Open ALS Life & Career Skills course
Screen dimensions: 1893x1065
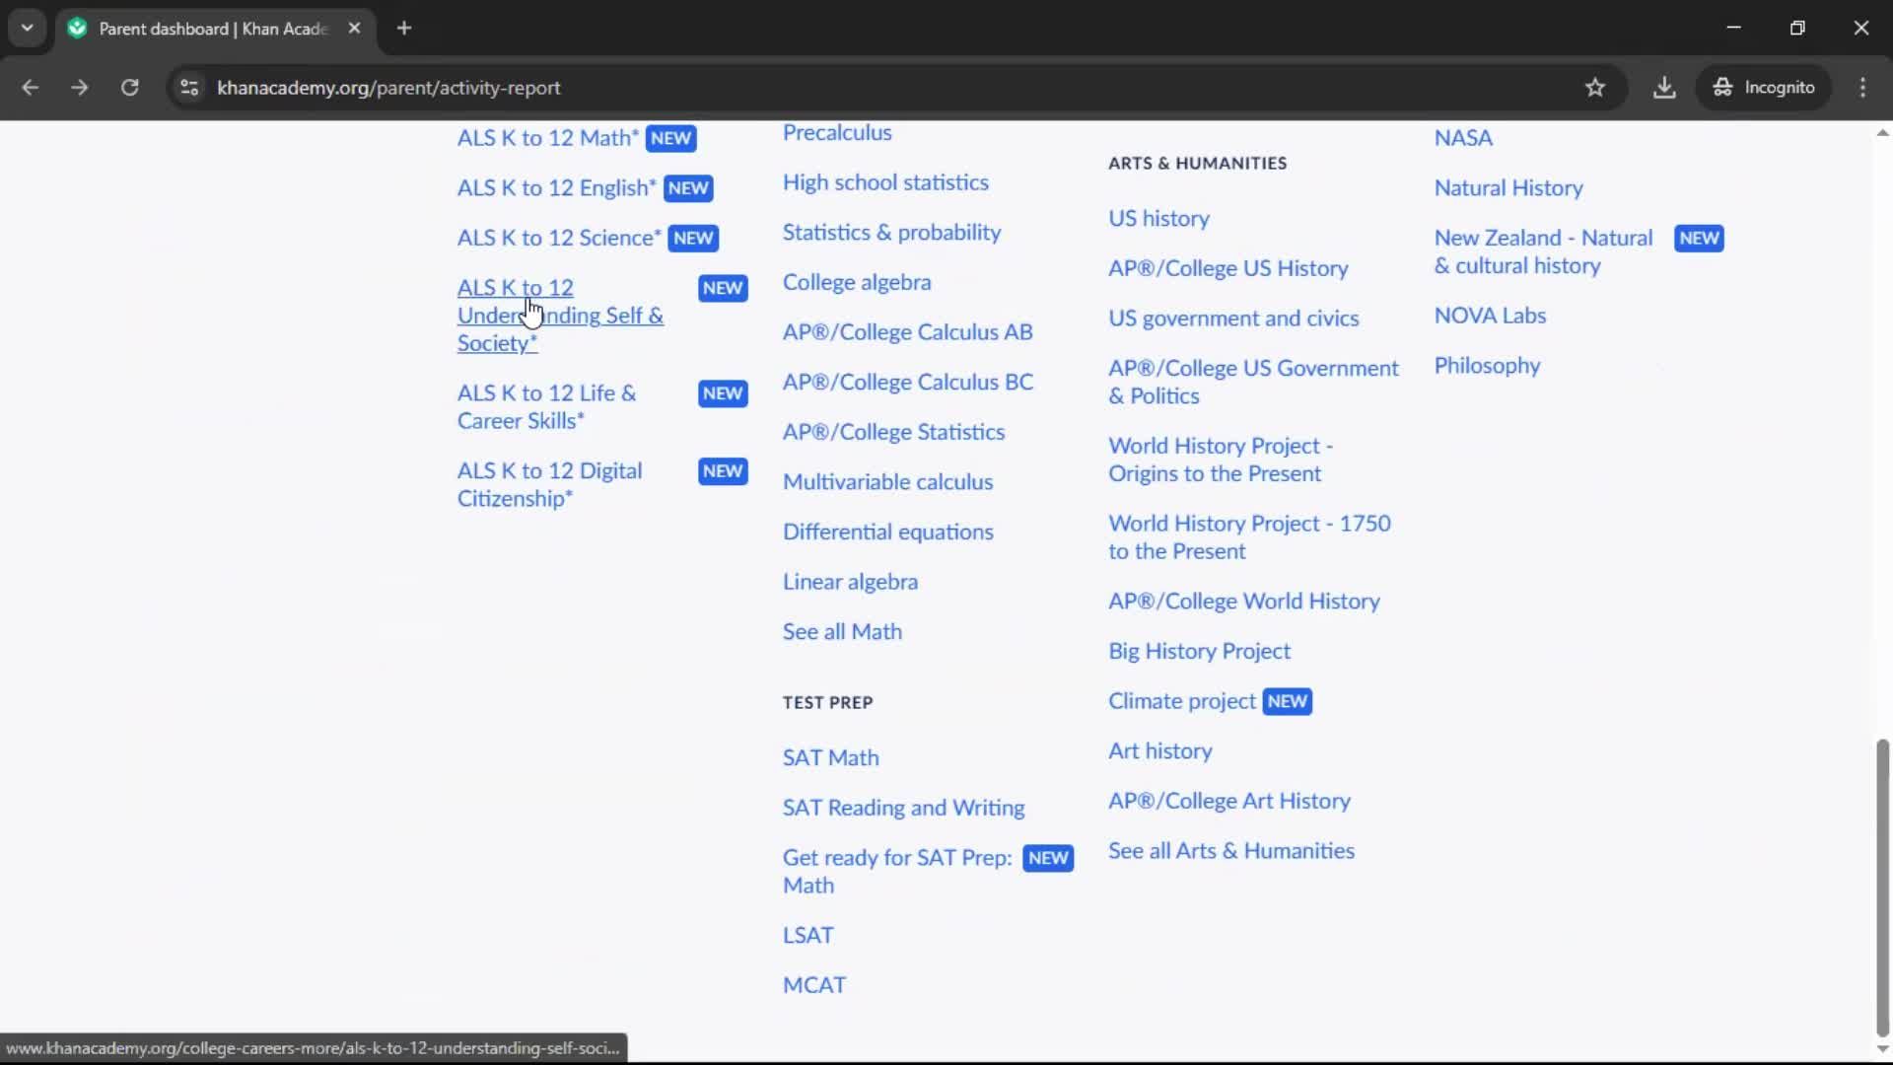tap(547, 407)
